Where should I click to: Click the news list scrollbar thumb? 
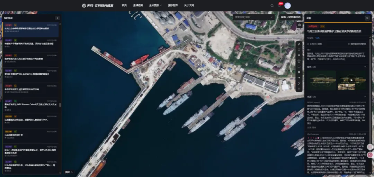[60, 105]
